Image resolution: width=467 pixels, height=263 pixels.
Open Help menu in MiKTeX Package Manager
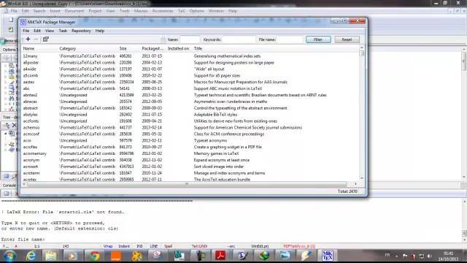point(100,31)
